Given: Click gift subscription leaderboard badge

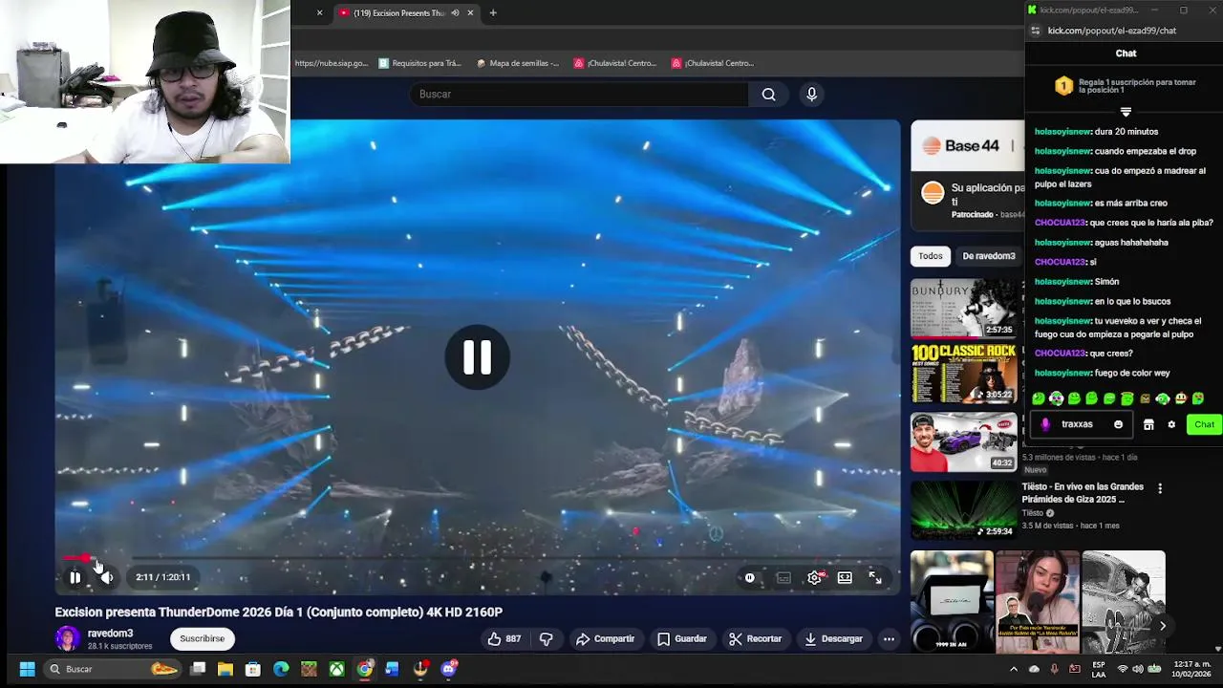Looking at the screenshot, I should point(1063,86).
